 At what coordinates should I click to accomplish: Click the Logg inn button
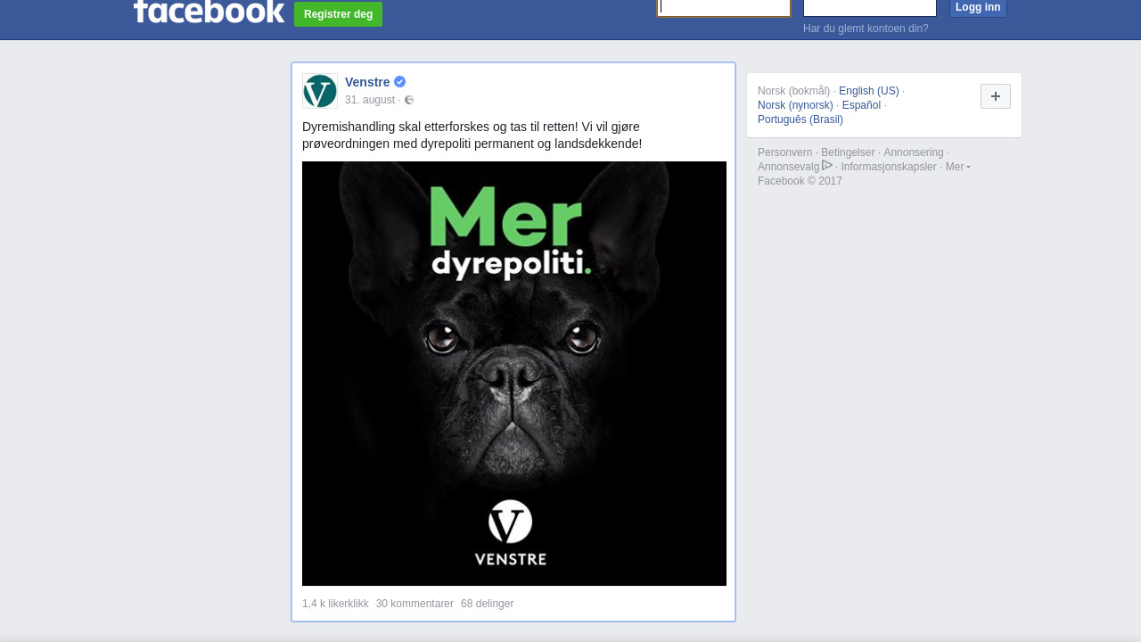(x=978, y=8)
